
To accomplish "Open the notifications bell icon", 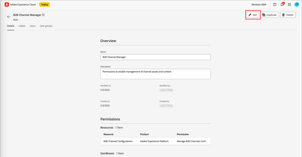I will (282, 4).
